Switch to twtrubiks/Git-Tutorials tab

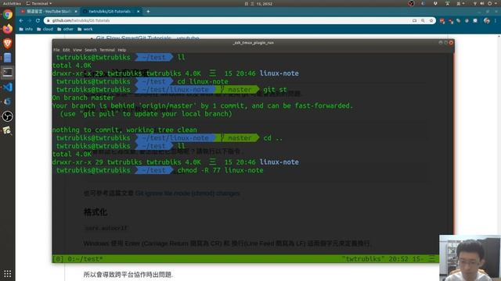coord(110,12)
